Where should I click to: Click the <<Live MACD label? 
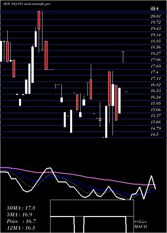point(141,224)
